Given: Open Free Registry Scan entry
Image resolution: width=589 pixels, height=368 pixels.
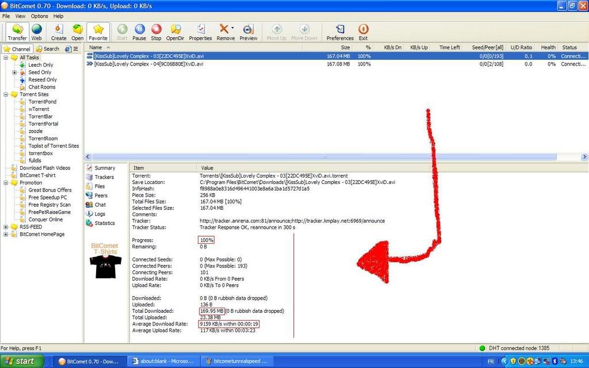Looking at the screenshot, I should tap(49, 205).
